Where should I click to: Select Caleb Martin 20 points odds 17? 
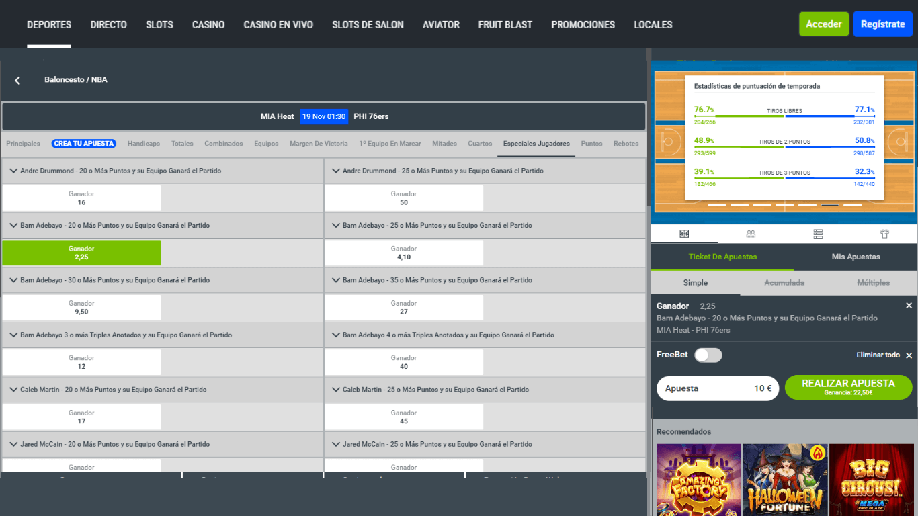click(81, 417)
